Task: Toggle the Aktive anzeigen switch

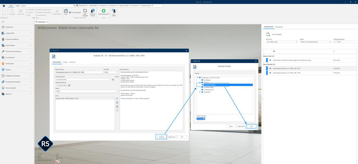Action: click(201, 119)
